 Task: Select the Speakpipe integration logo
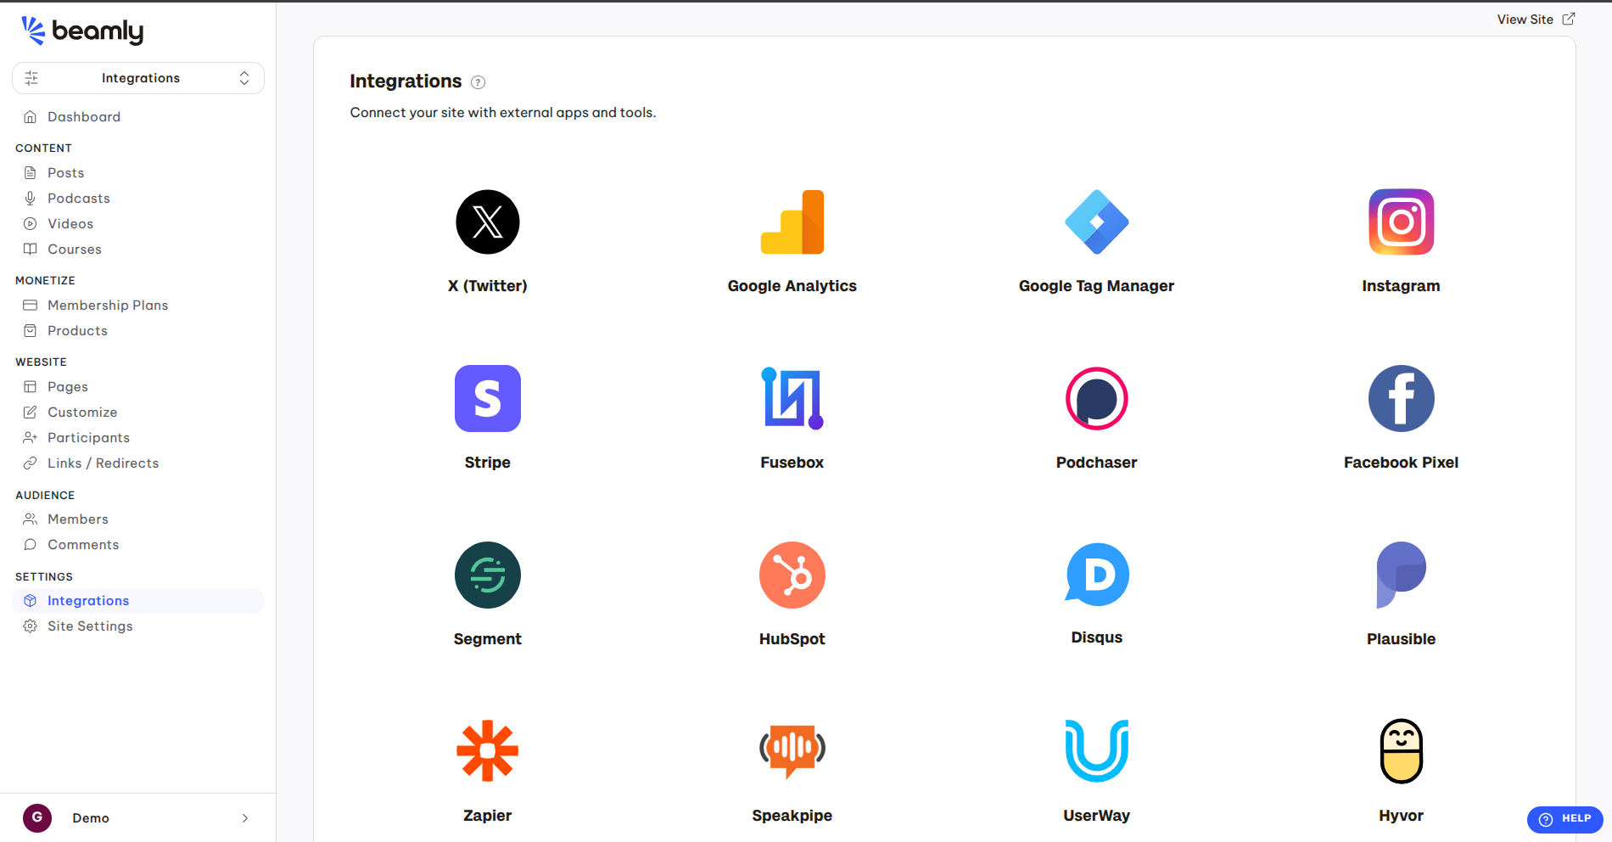[792, 751]
